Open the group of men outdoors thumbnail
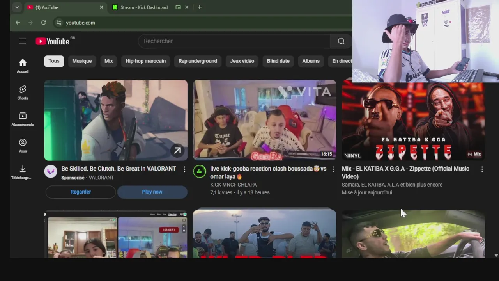499x281 pixels. [x=265, y=234]
